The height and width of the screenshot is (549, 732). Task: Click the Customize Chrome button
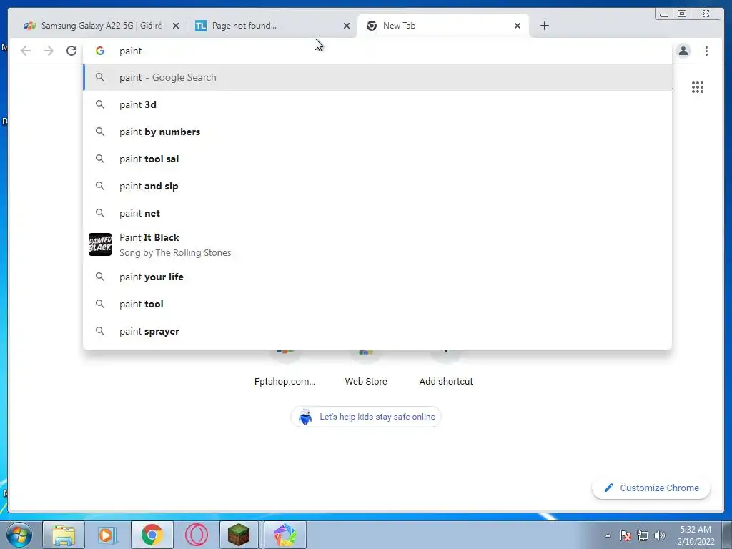pos(651,488)
